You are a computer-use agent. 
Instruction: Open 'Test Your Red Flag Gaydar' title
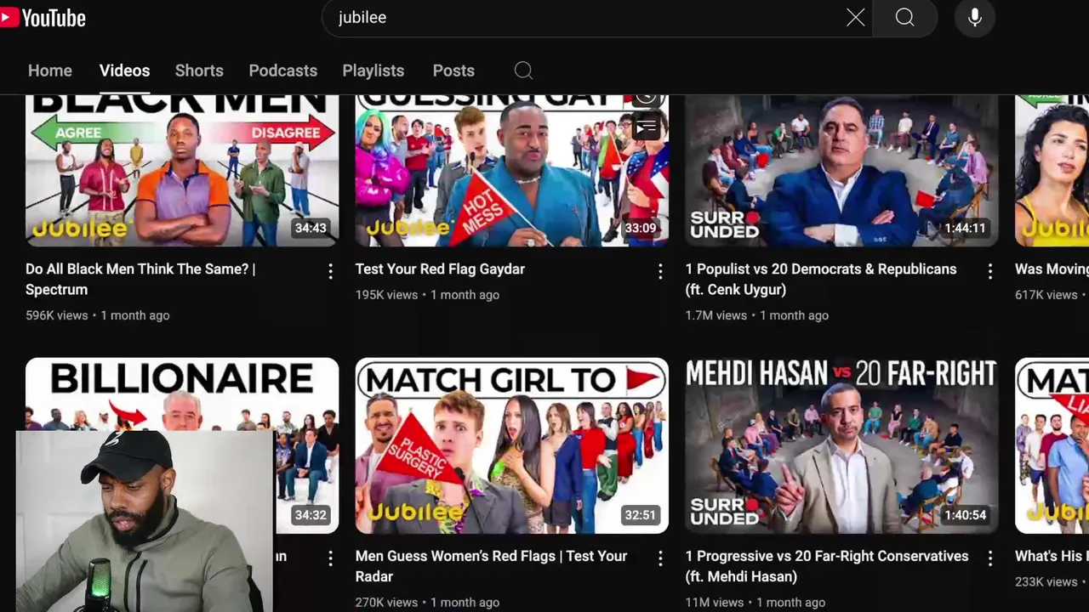tap(440, 269)
